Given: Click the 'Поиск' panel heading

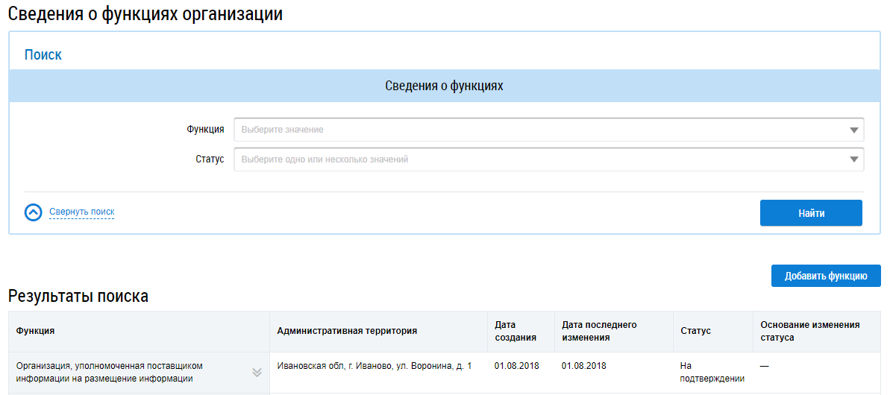Looking at the screenshot, I should click(x=43, y=55).
